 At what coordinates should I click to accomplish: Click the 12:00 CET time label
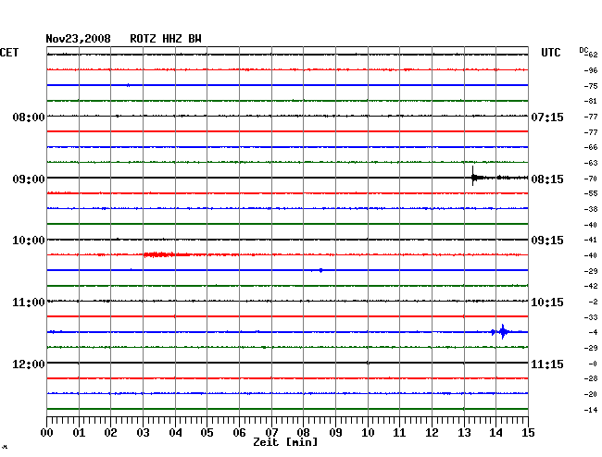tap(29, 364)
